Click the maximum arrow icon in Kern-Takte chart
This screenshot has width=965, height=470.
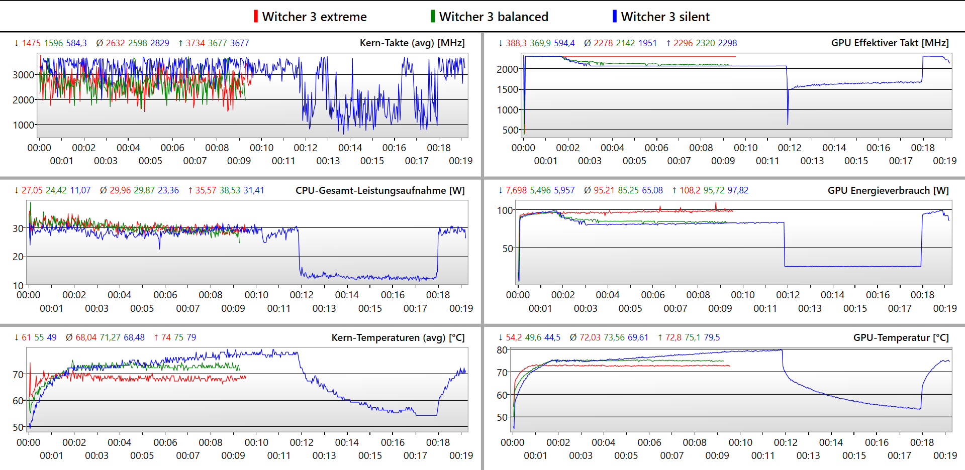pyautogui.click(x=181, y=43)
